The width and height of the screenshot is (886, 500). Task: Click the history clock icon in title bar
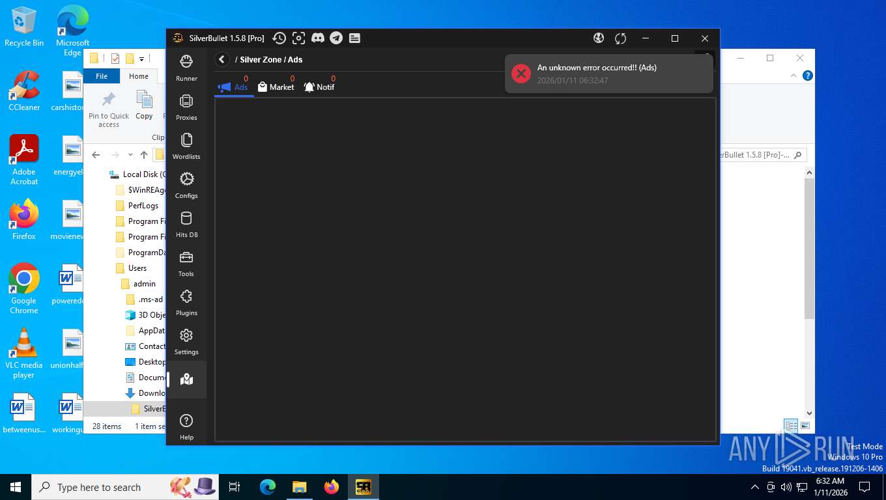(279, 38)
